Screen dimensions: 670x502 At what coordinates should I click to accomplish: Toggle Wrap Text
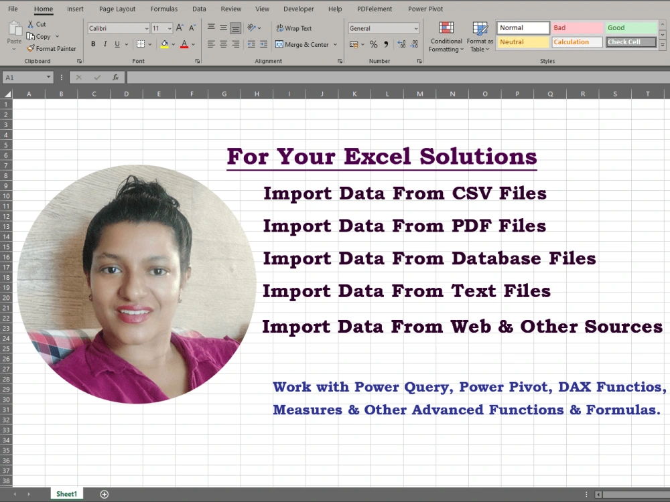(294, 28)
